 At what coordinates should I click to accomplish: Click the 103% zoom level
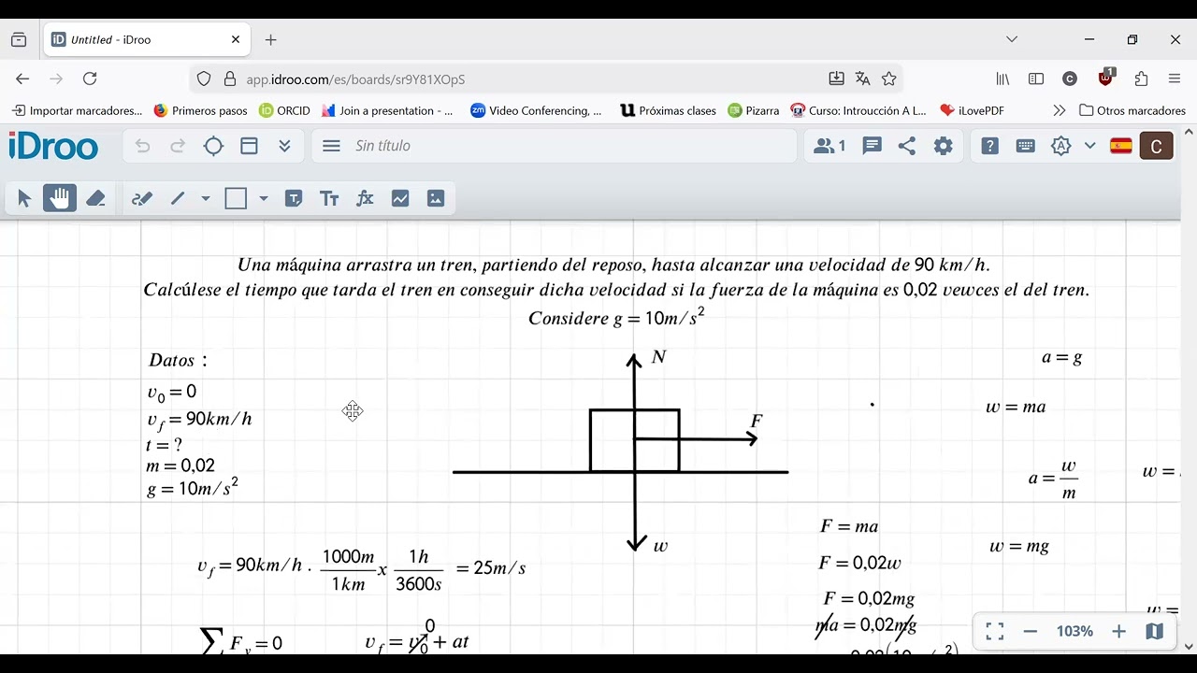click(x=1074, y=632)
